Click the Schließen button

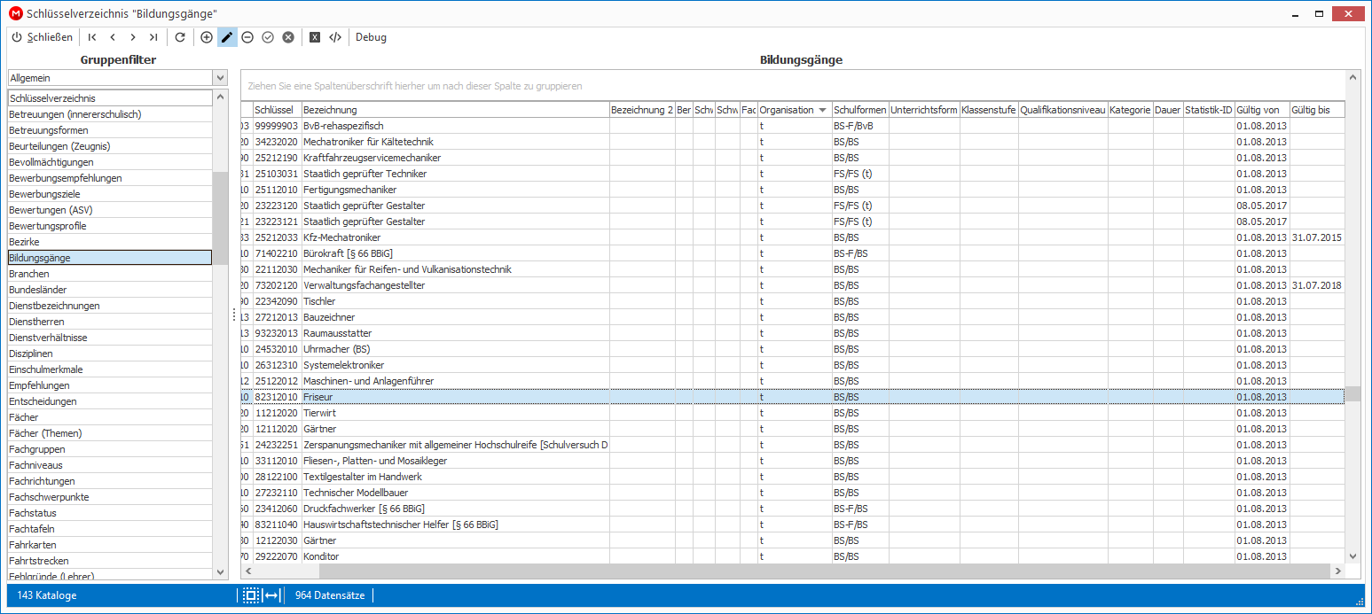(x=42, y=37)
